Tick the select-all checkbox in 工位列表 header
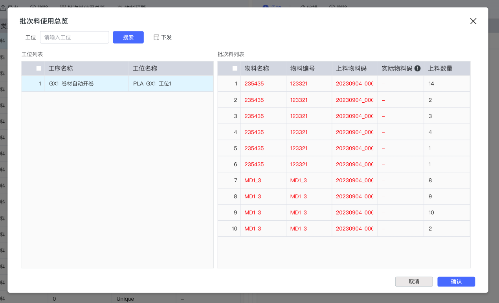The height and width of the screenshot is (303, 499). click(39, 68)
